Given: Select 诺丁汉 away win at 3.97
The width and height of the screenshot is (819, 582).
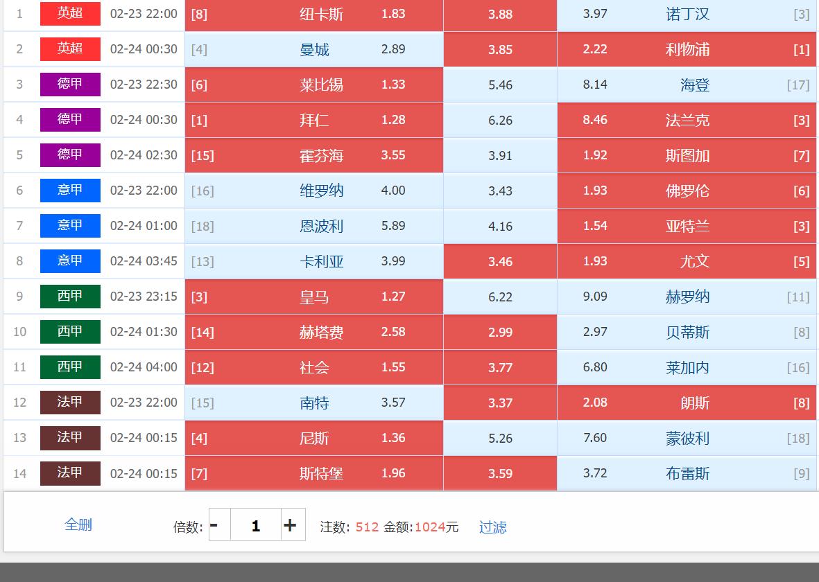Looking at the screenshot, I should click(x=687, y=14).
